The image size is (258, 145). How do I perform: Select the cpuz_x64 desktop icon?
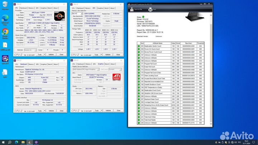click(x=5, y=60)
